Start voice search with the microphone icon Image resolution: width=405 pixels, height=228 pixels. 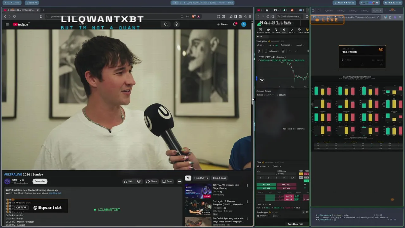pos(177,24)
